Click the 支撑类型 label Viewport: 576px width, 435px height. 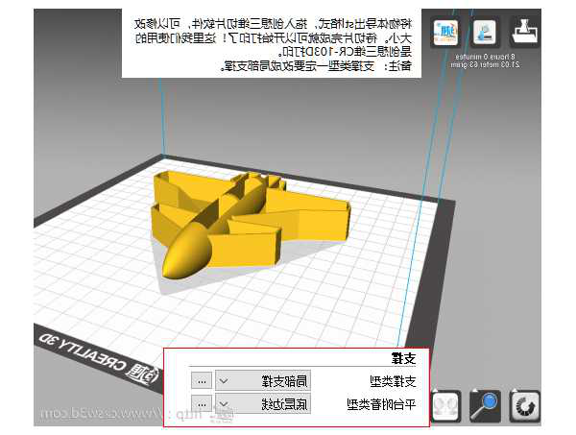393,381
